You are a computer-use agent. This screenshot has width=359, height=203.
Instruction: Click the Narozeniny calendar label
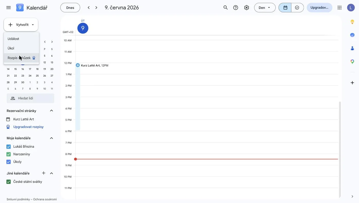[22, 154]
